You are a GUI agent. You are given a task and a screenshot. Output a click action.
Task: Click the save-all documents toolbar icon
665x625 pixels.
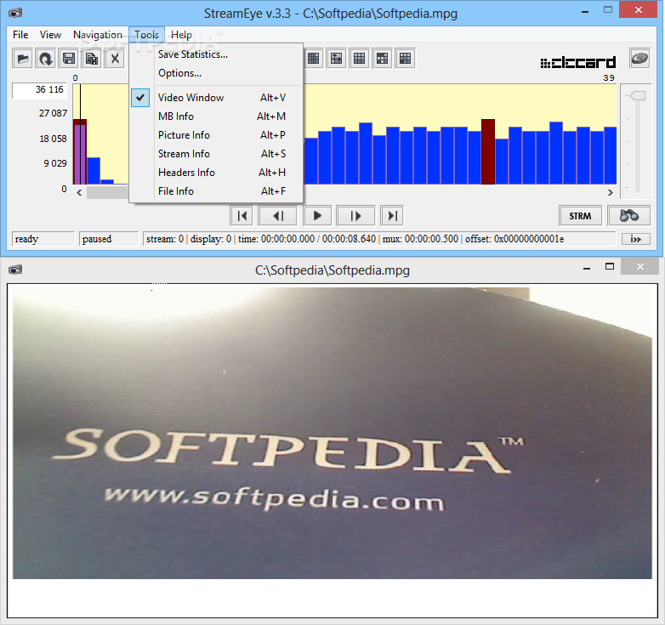[92, 59]
